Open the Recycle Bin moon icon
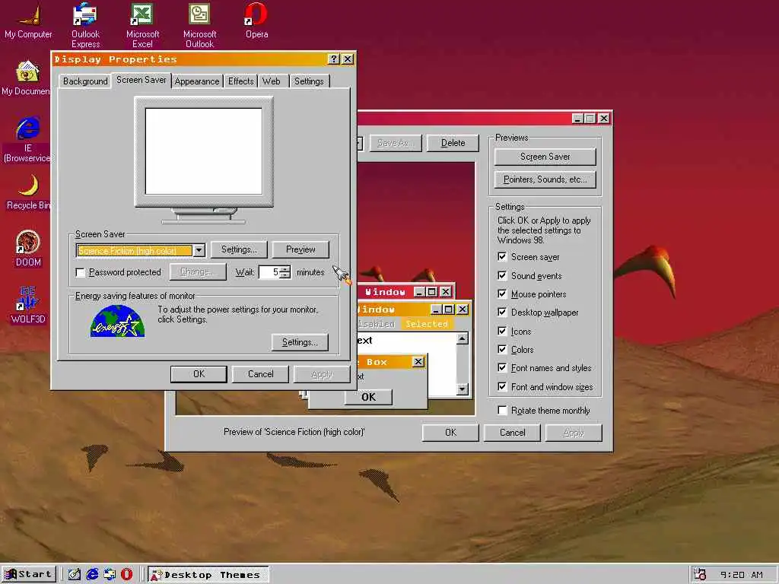 pos(28,192)
